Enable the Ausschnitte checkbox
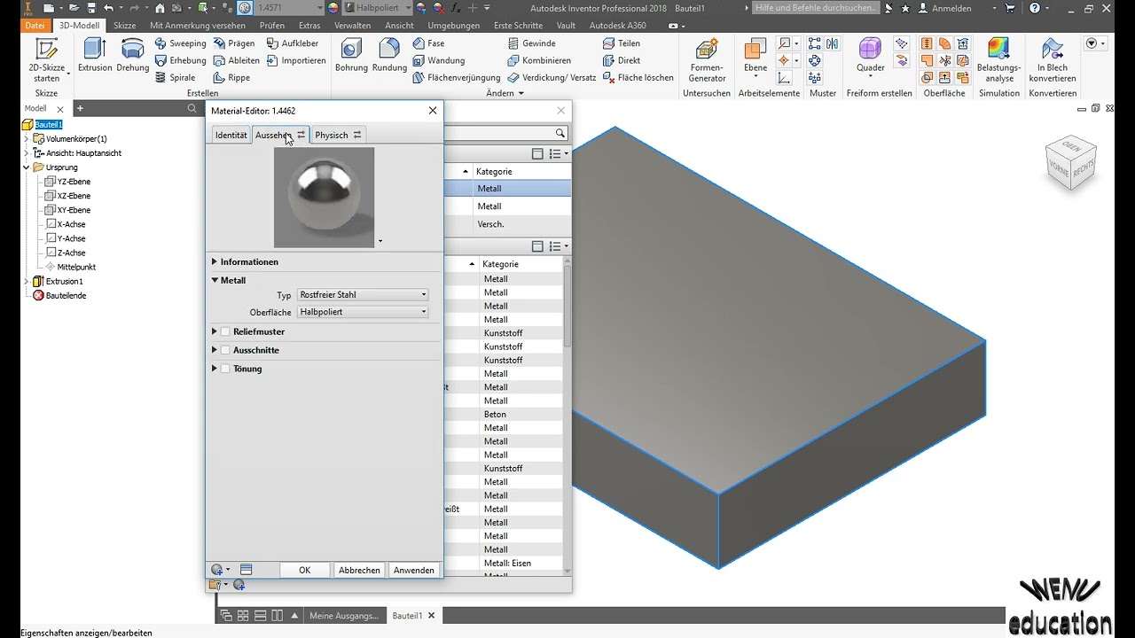Screen dimensions: 1135x638 click(225, 350)
